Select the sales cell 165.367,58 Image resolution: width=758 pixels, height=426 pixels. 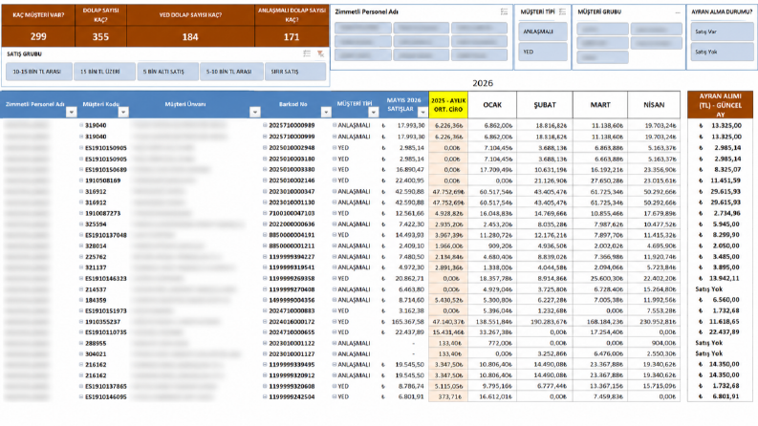(x=404, y=322)
